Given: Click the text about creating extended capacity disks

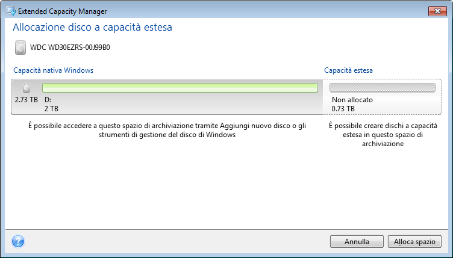Looking at the screenshot, I should coord(382,135).
